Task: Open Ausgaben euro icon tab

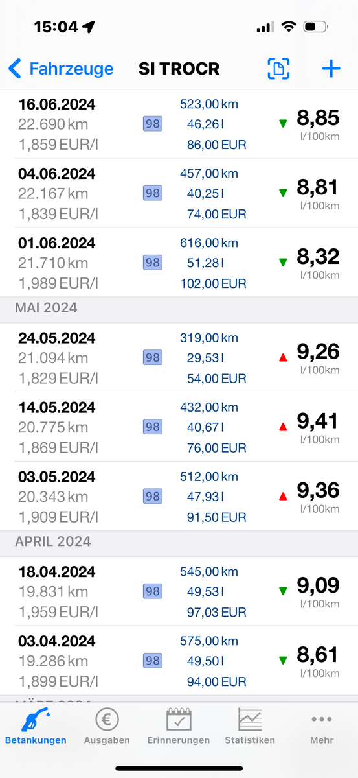Action: [107, 726]
